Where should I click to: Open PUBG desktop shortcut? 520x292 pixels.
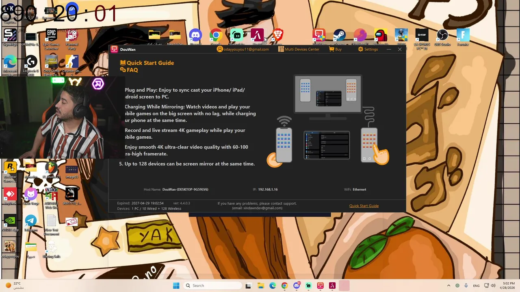401,37
